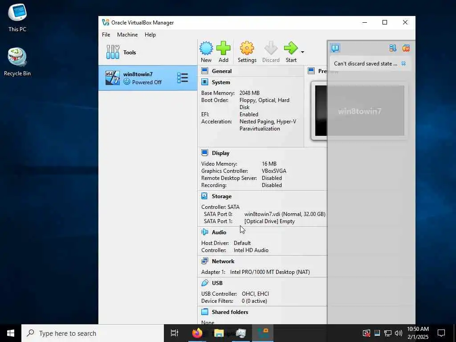Click the General section monitor icon
Viewport: 456px width, 342px height.
[205, 71]
